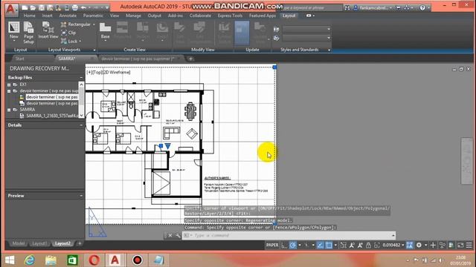Select the highlighted devoir terminer backup file
This screenshot has width=476, height=267.
[52, 97]
